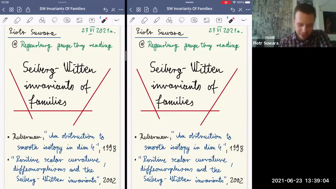Viewport: 336px width, 189px height.
Task: Choose stroke style in right pane toolbar
Action: (x=244, y=20)
